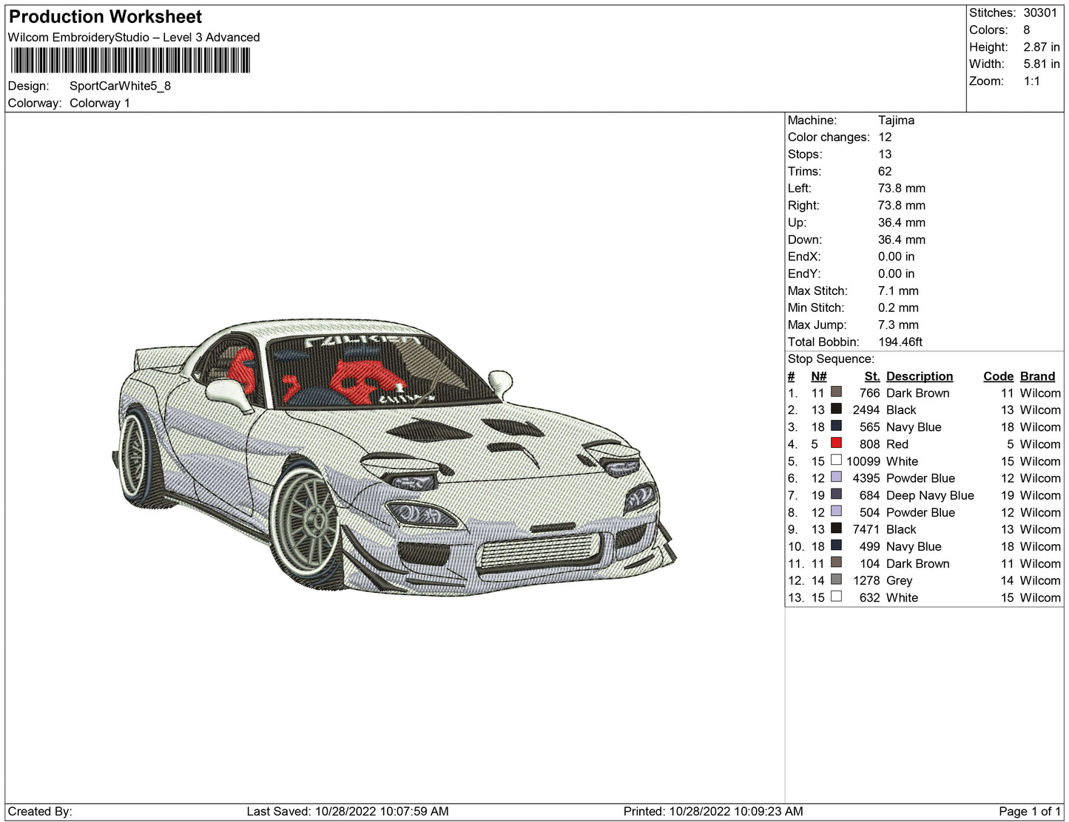Click the Tajima machine value
This screenshot has width=1069, height=822.
896,120
